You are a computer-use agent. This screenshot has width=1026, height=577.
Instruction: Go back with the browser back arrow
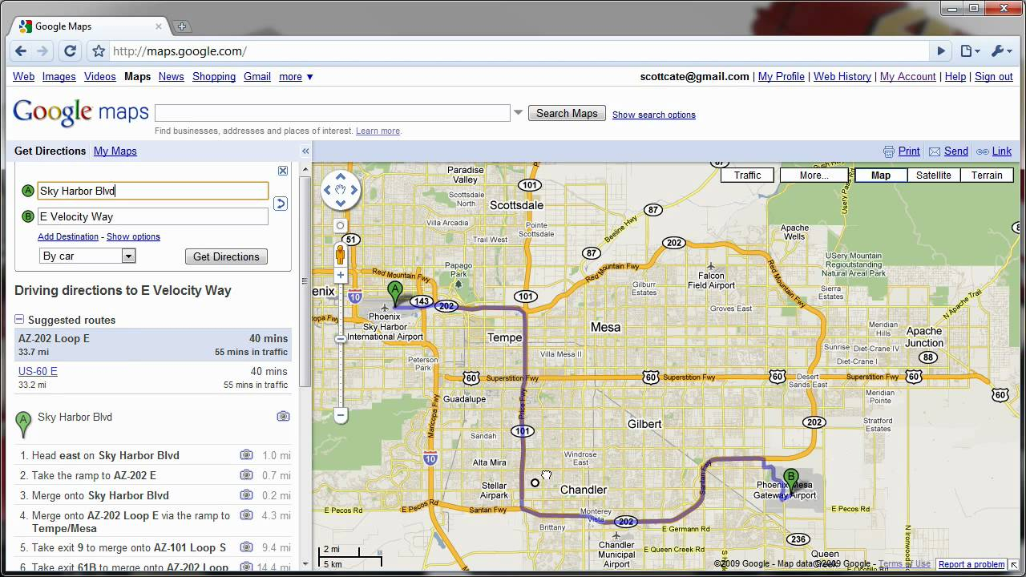pos(21,51)
